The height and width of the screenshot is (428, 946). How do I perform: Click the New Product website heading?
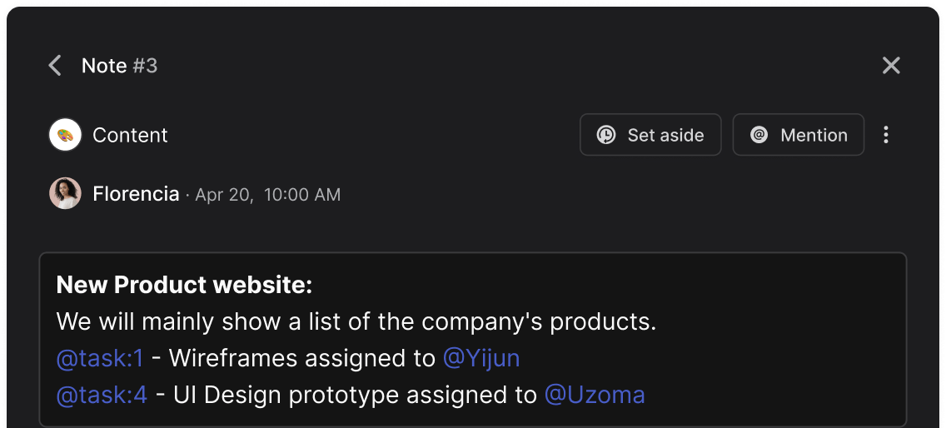pos(184,286)
